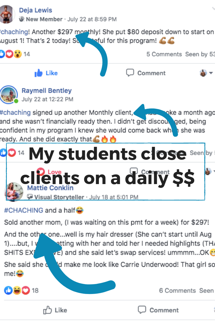Open the #chaching hashtag in Raymell's post
This screenshot has height=323, width=215.
[16, 113]
